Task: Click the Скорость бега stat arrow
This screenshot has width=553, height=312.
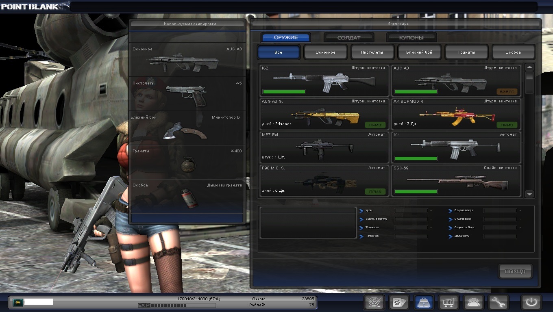Action: (451, 227)
